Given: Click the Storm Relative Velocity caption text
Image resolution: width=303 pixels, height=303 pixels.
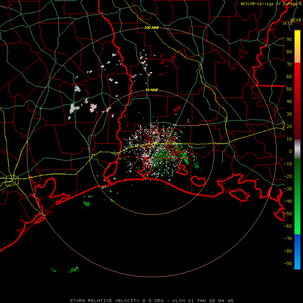Looking at the screenshot, I should 151,301.
